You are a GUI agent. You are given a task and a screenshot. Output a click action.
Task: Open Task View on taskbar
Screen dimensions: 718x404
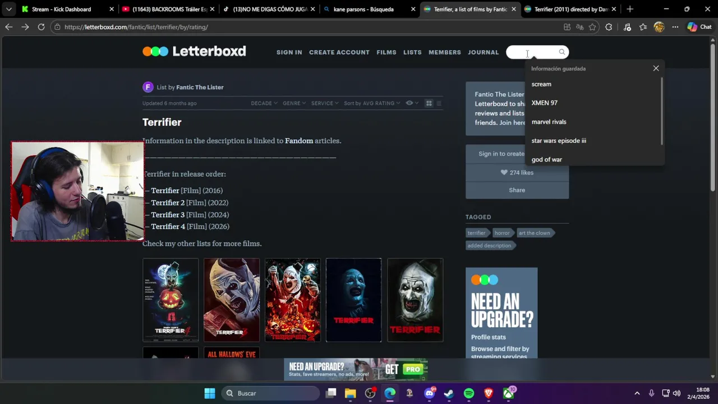point(331,393)
